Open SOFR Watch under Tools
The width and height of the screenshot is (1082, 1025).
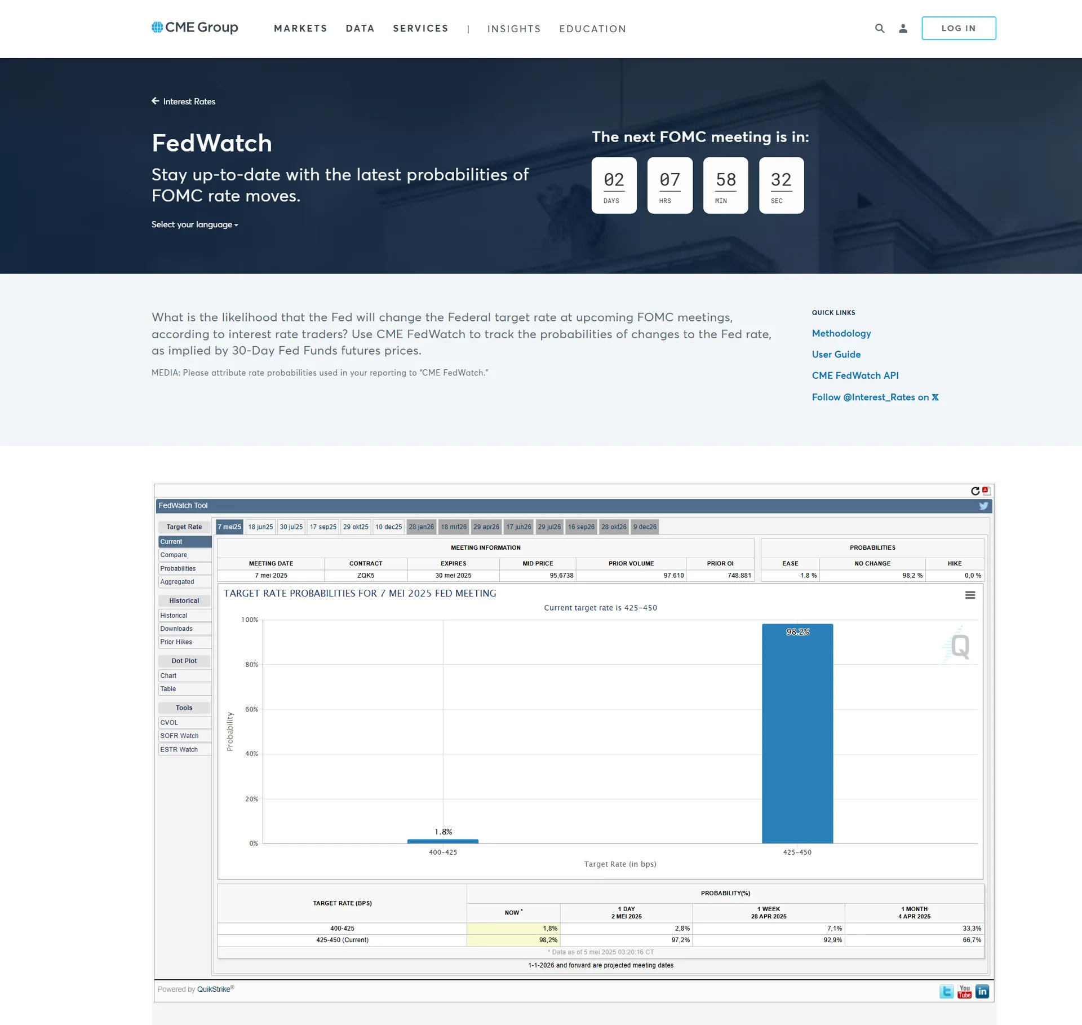pos(185,736)
